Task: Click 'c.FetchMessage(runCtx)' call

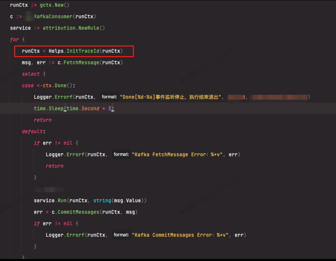Action: tap(90, 63)
